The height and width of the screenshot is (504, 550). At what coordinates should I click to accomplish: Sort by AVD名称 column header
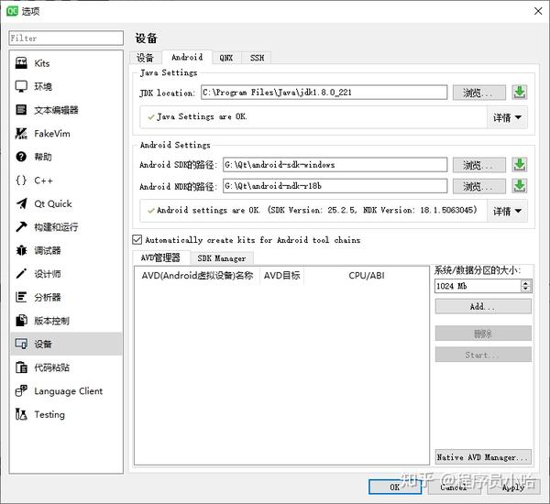coord(197,276)
